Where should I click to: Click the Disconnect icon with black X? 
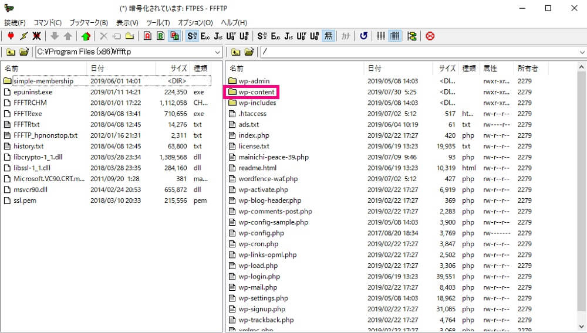pos(36,36)
